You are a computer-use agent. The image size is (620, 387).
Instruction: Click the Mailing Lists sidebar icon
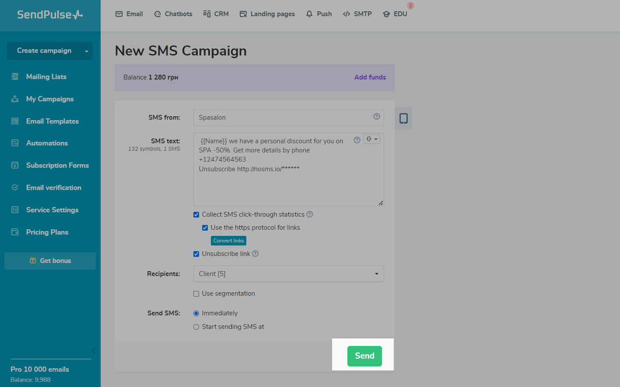tap(15, 77)
